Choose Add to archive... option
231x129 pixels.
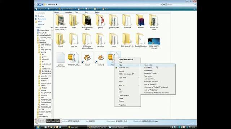tap(158, 79)
